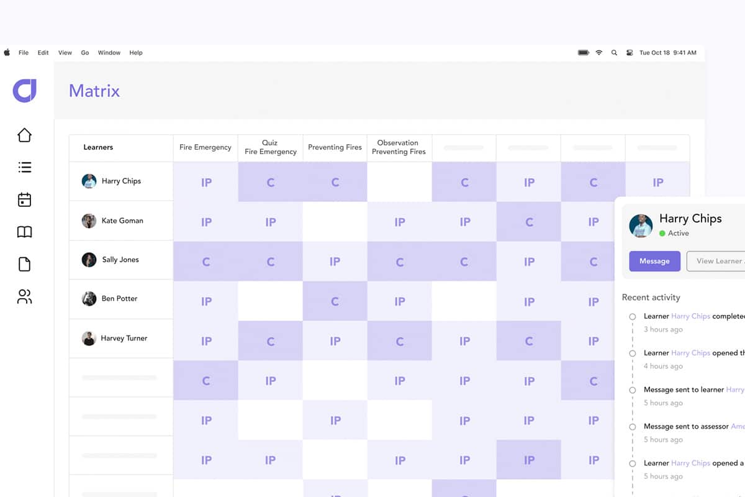Open Harry Chips link in '4 hours ago' activity
The width and height of the screenshot is (745, 497).
[690, 353]
